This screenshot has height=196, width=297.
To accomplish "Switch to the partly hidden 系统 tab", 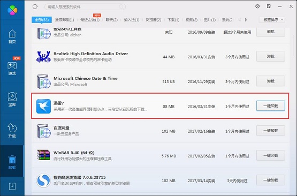I will pyautogui.click(x=227, y=20).
